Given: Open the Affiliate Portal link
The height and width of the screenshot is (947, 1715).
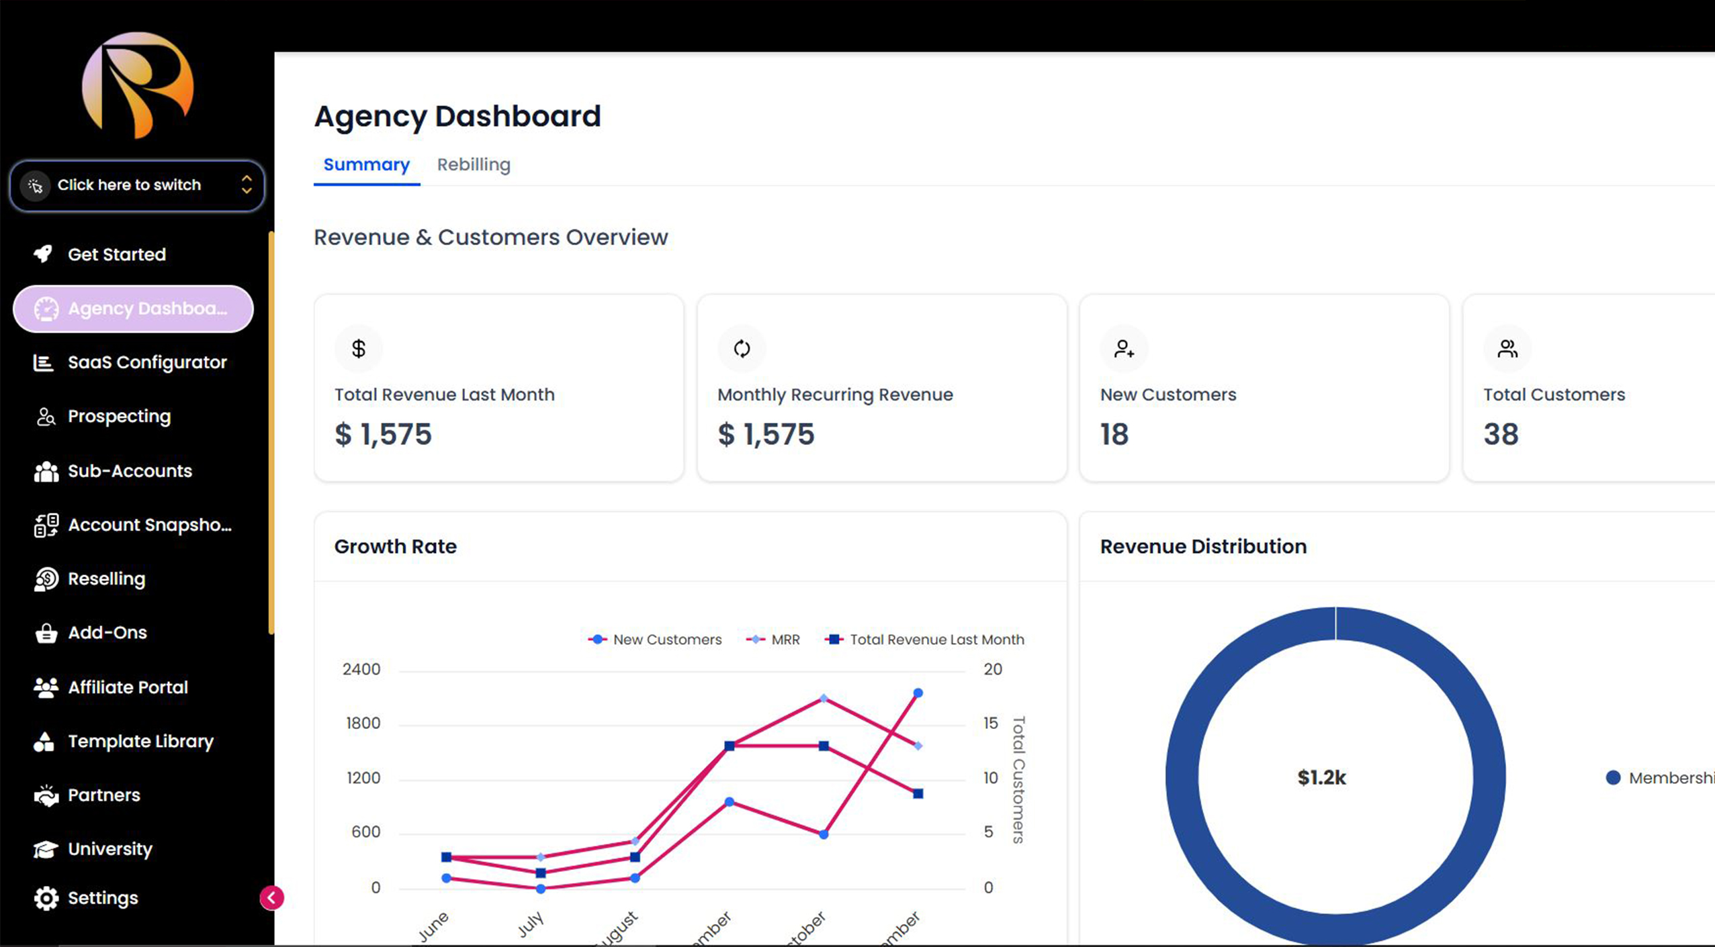Looking at the screenshot, I should coord(128,687).
